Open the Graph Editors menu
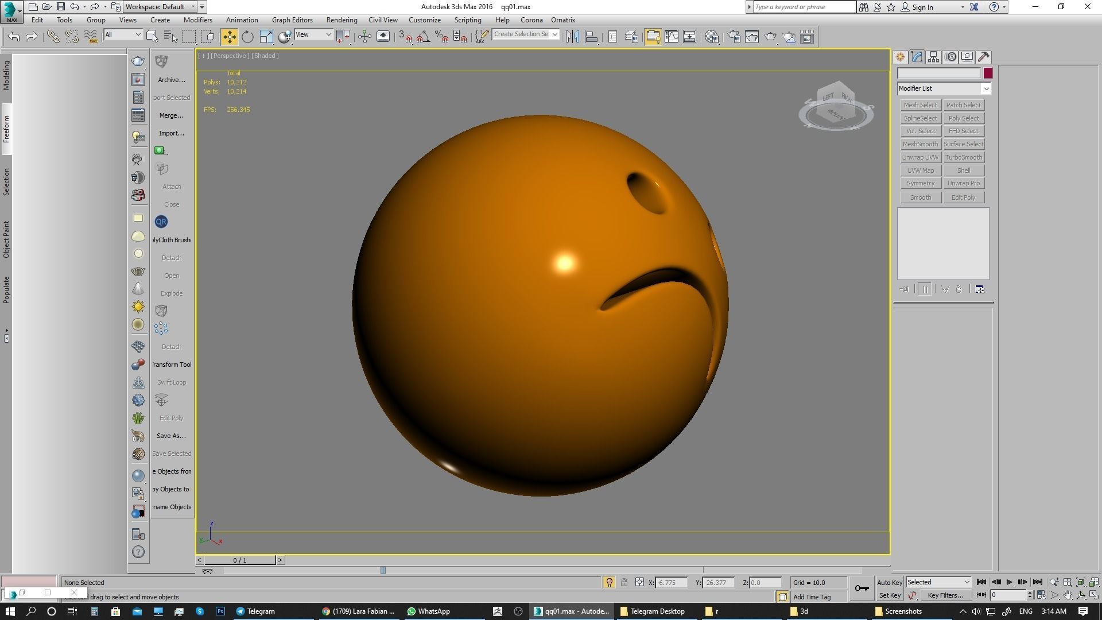Viewport: 1102px width, 620px height. 292,20
